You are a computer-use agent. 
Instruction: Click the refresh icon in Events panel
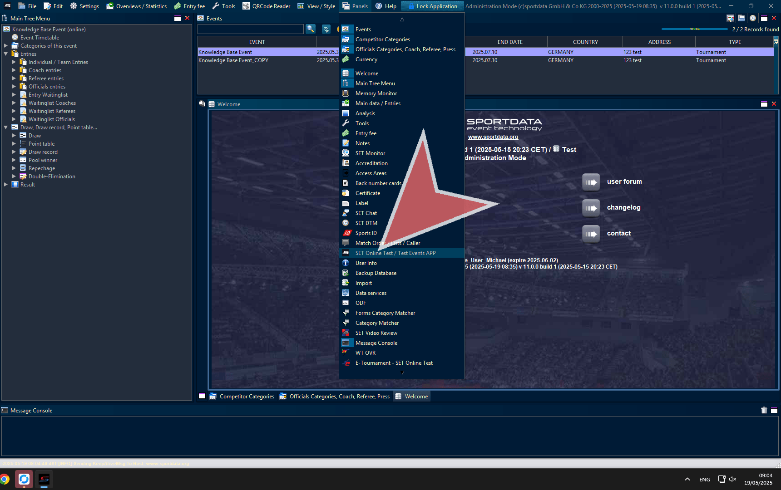pos(326,29)
